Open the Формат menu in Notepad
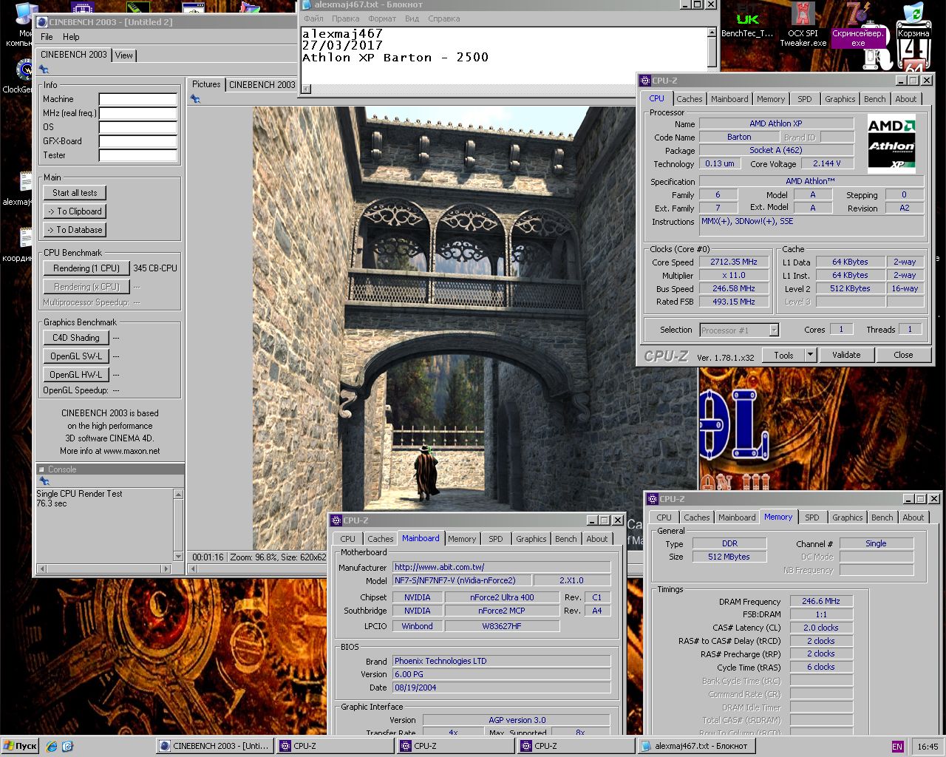This screenshot has width=946, height=757. tap(382, 18)
